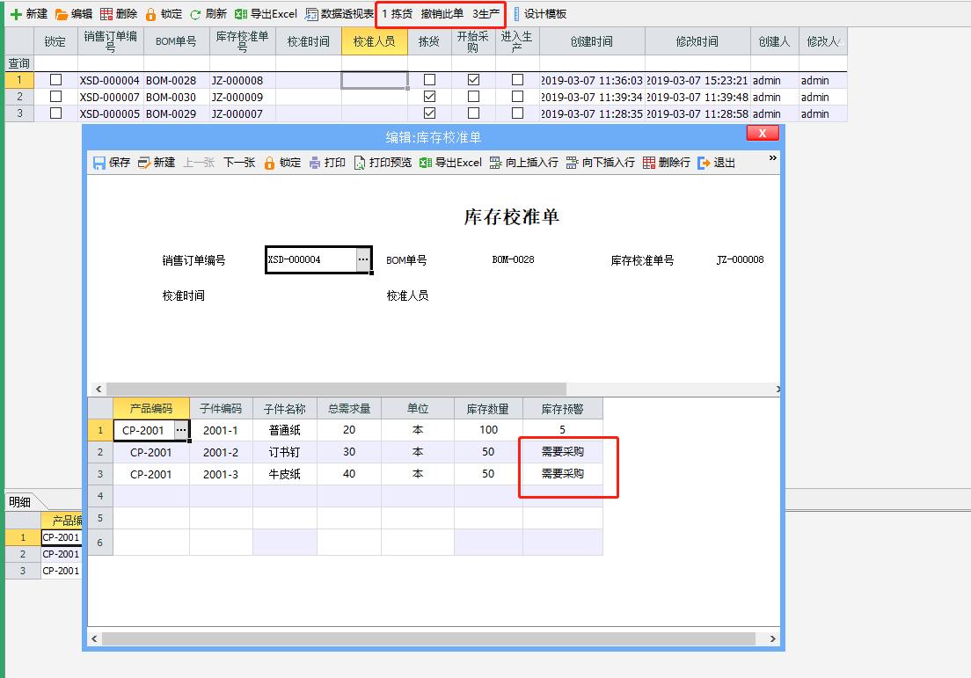Image resolution: width=971 pixels, height=678 pixels.
Task: Click the 向上插入行 icon
Action: (x=495, y=163)
